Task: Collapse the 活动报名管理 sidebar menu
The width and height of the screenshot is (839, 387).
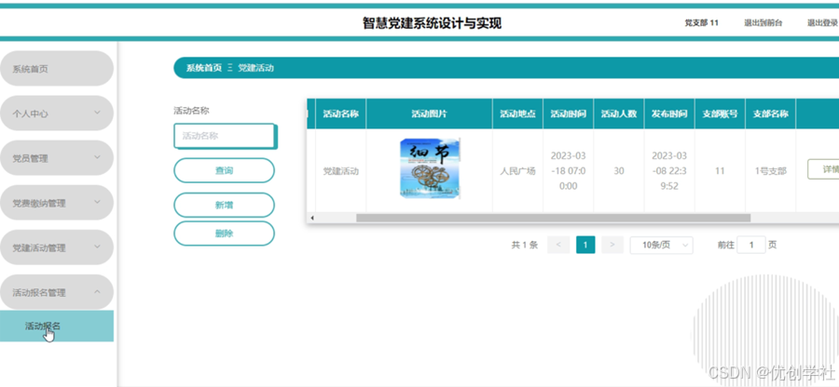Action: click(x=57, y=292)
